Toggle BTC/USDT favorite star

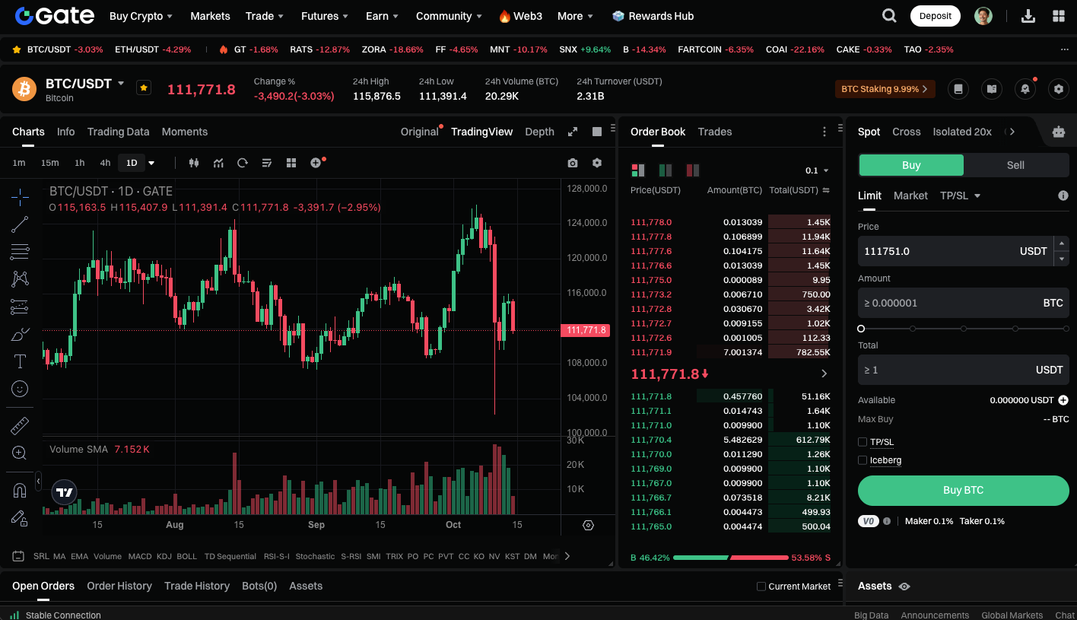(x=143, y=87)
